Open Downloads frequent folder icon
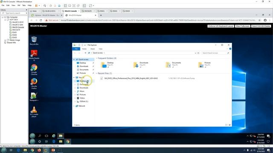This screenshot has width=273, height=153. click(136, 65)
